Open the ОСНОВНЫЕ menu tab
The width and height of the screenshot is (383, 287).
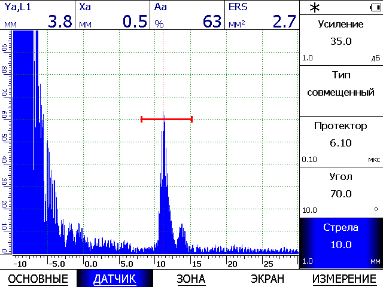tap(37, 279)
